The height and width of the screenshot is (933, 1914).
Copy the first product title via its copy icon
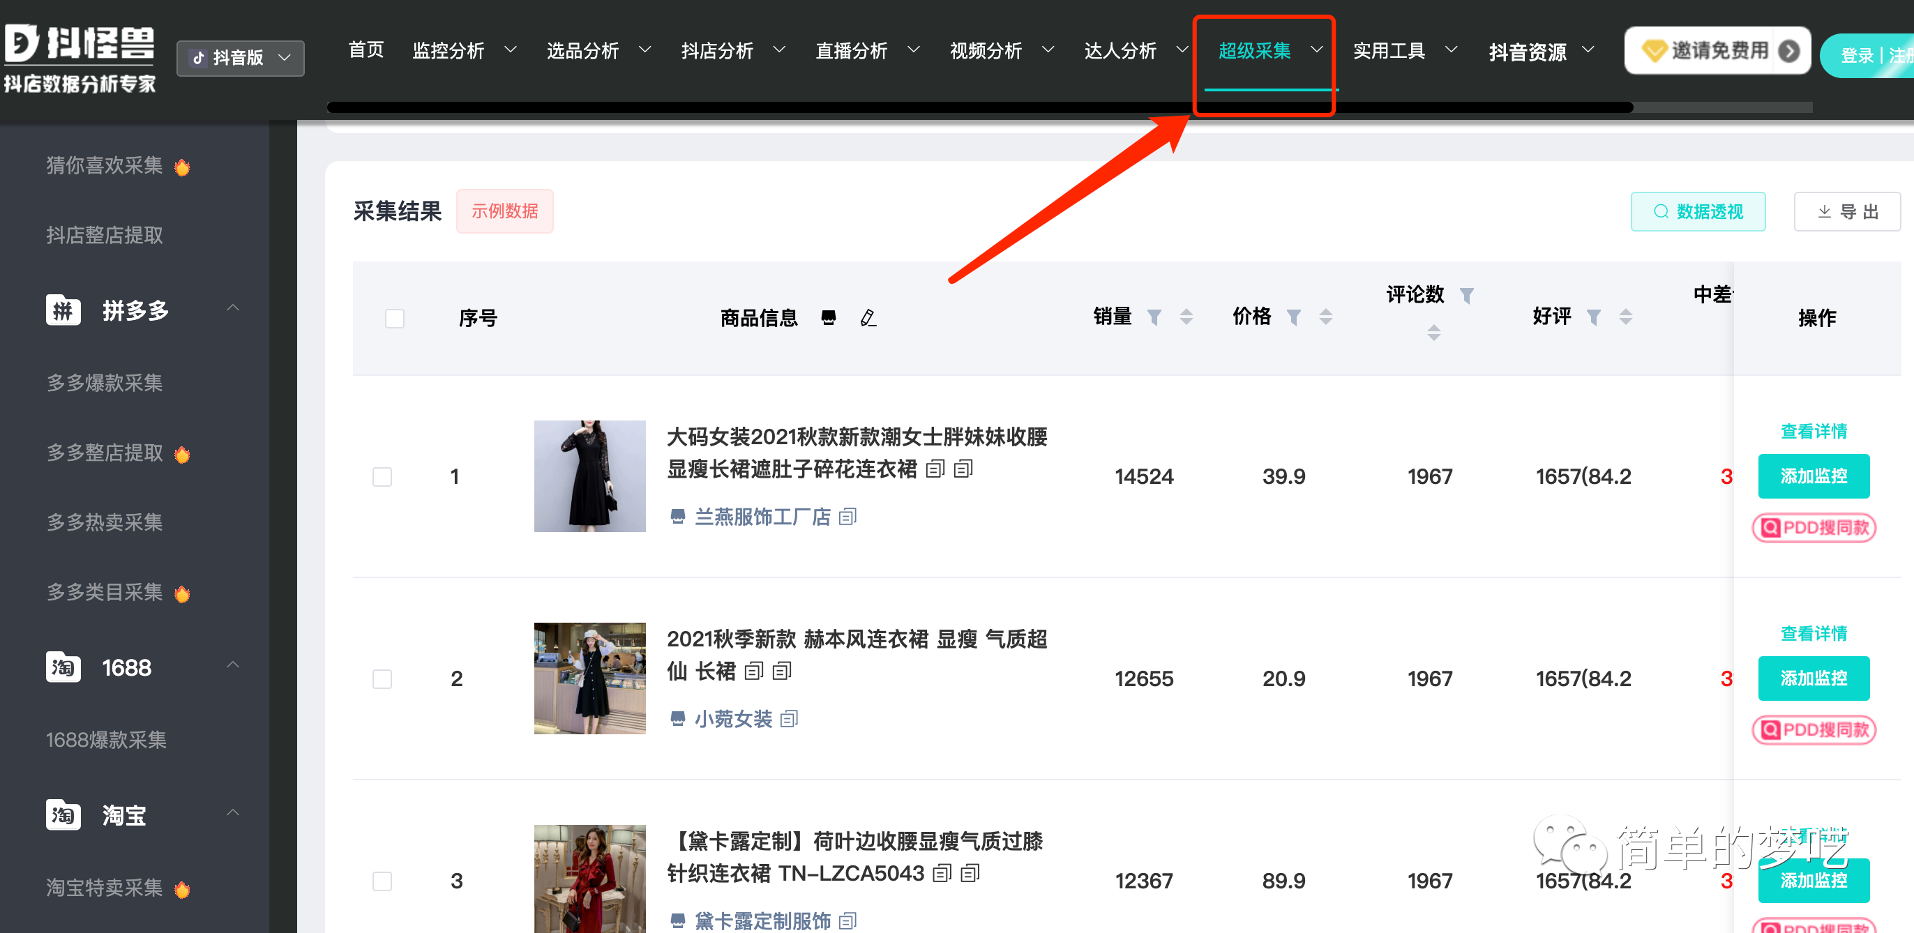tap(935, 469)
